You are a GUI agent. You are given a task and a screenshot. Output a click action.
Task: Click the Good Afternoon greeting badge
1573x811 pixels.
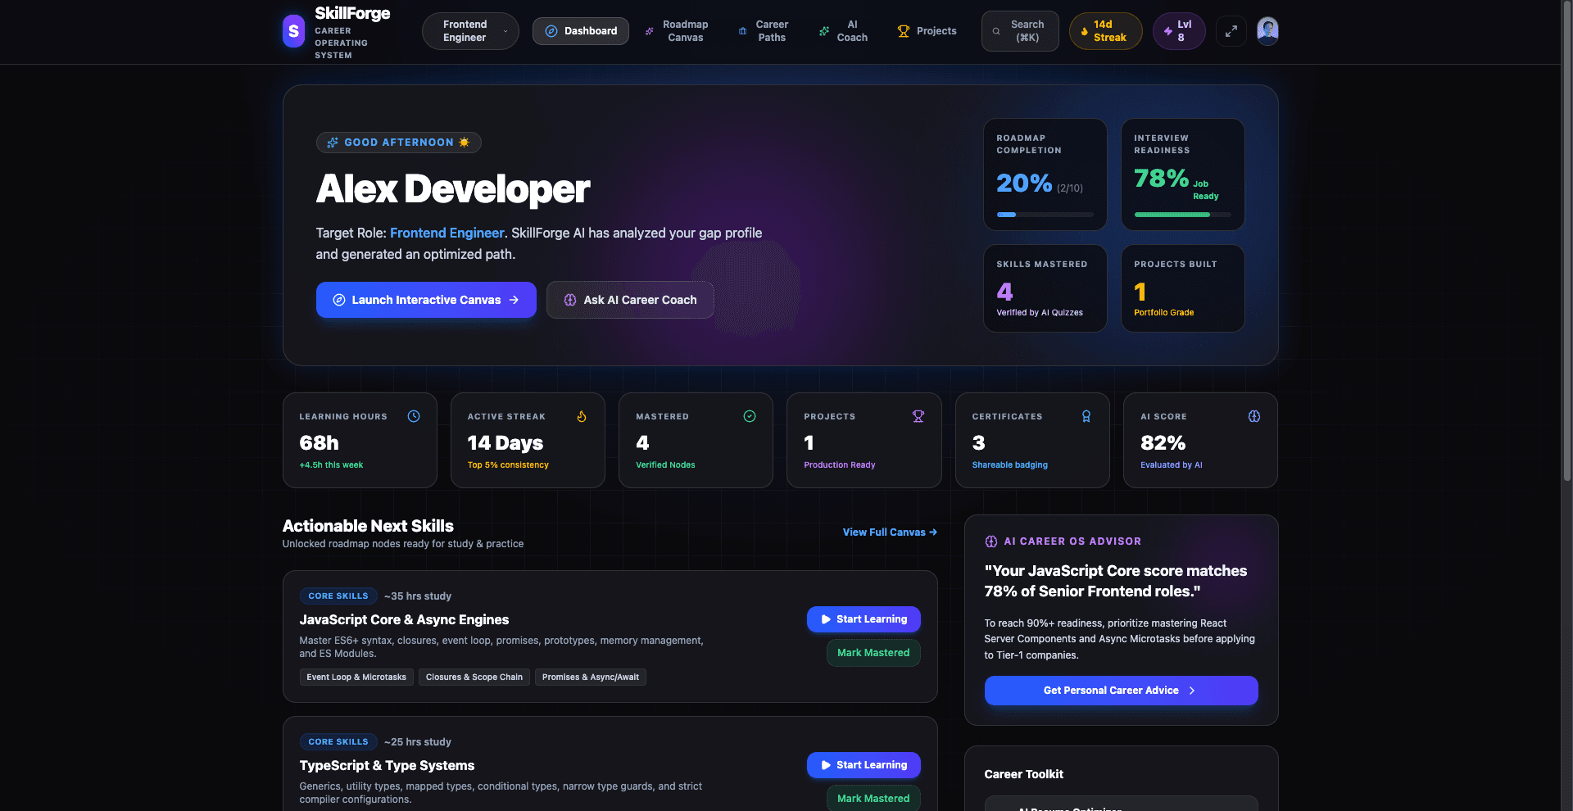pos(398,143)
